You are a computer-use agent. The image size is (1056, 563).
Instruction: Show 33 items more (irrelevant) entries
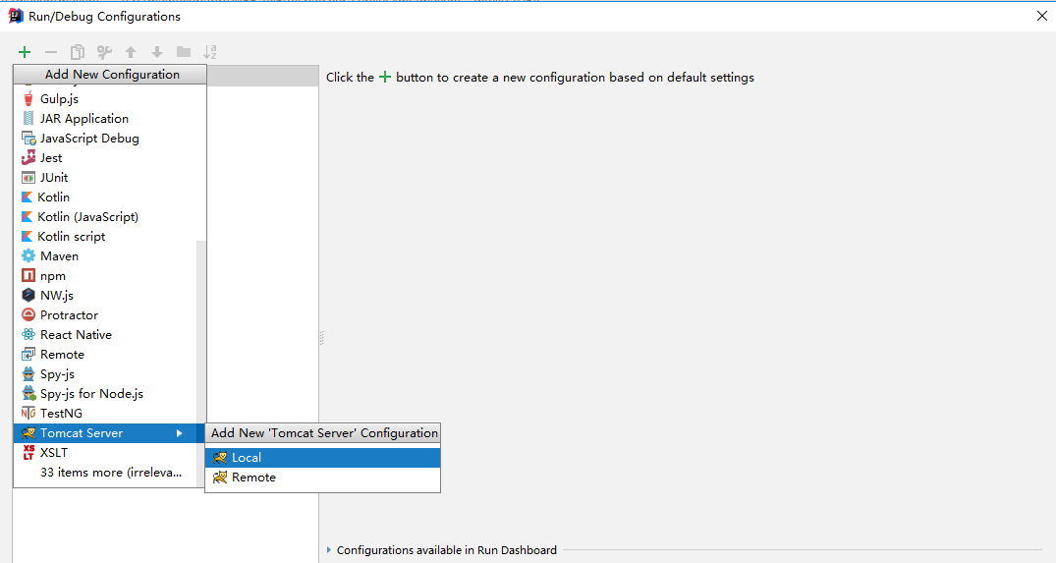tap(111, 473)
